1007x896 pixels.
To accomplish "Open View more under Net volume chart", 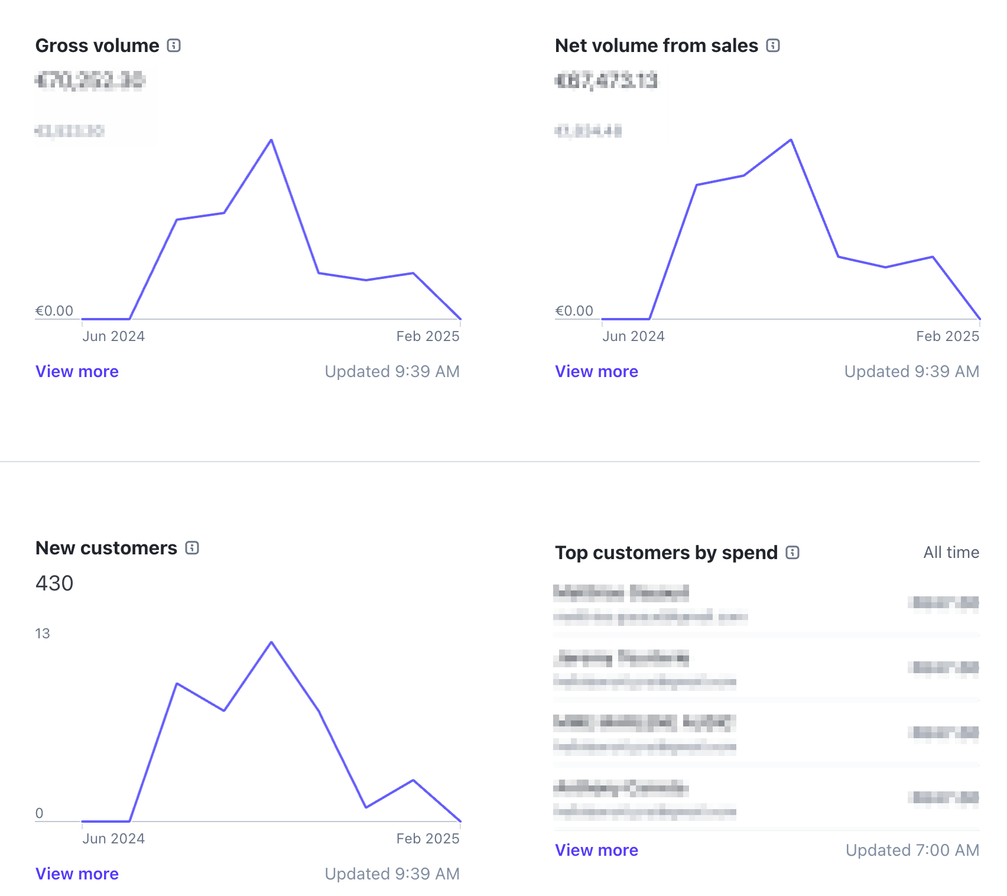I will [x=596, y=371].
